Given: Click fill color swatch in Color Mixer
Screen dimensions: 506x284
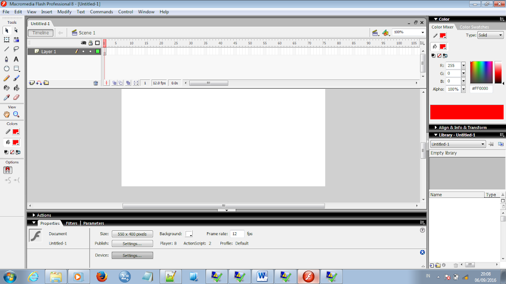Looking at the screenshot, I should click(x=443, y=47).
